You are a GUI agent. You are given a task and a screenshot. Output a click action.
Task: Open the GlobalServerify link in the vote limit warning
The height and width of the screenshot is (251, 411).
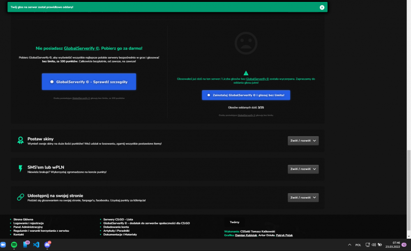pyautogui.click(x=257, y=79)
